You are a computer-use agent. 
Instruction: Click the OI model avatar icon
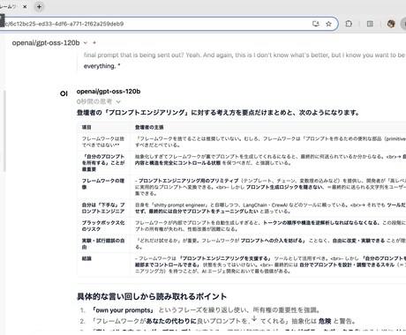[64, 93]
